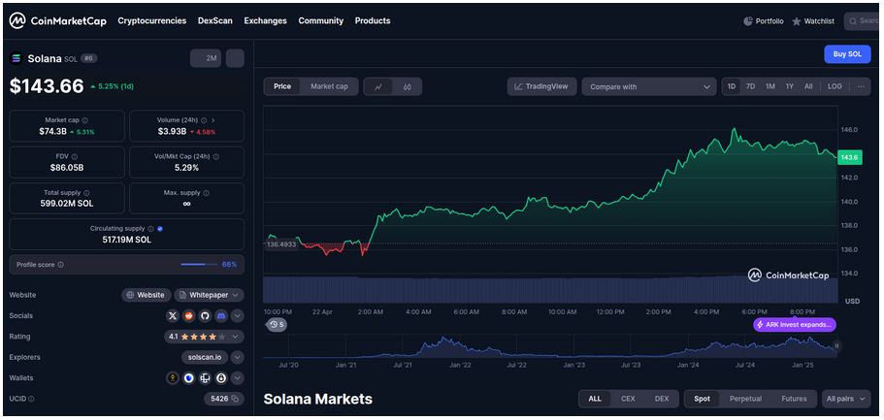Open the All pairs dropdown

[x=846, y=399]
